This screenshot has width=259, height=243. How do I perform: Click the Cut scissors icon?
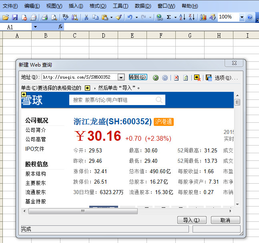[86, 17]
